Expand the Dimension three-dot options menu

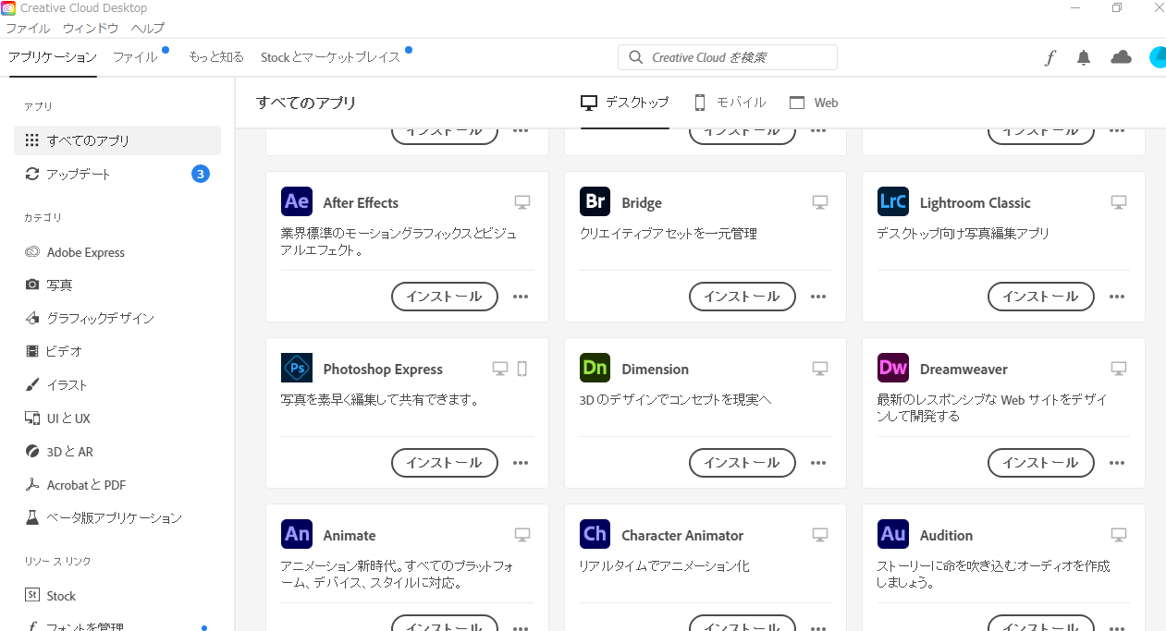(x=818, y=463)
